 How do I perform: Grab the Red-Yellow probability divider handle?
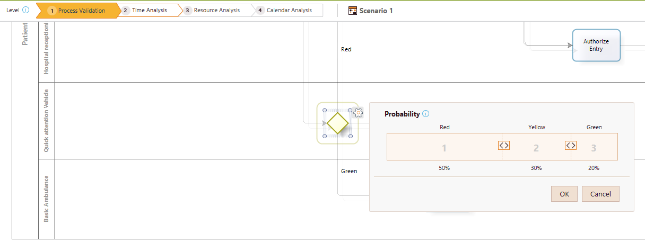[x=504, y=145]
